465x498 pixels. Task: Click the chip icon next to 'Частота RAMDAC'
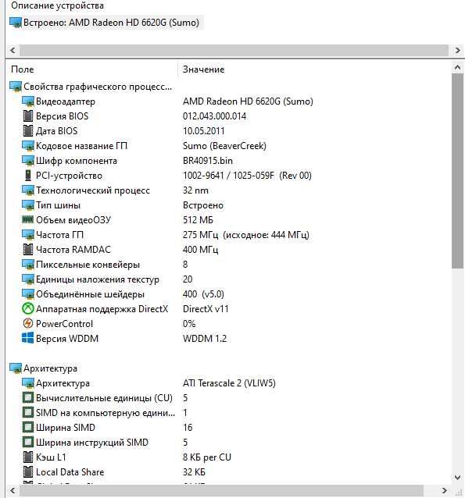click(x=28, y=250)
